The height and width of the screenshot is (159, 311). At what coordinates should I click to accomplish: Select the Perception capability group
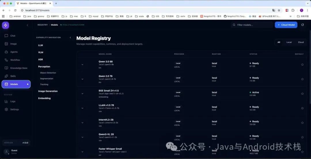(x=44, y=67)
